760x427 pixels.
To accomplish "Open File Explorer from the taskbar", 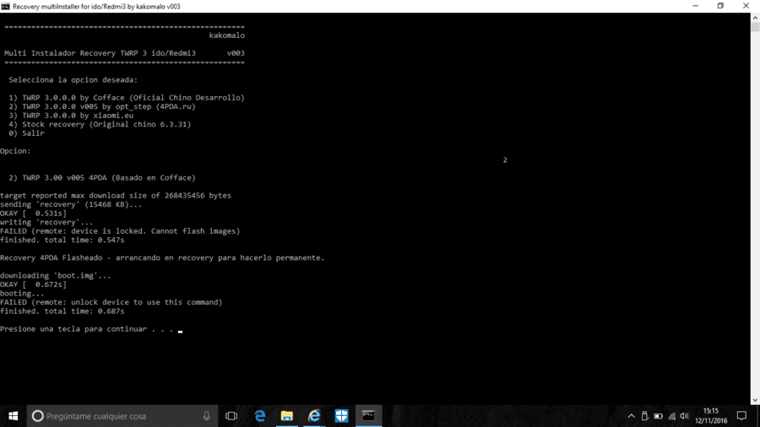I will coord(287,416).
